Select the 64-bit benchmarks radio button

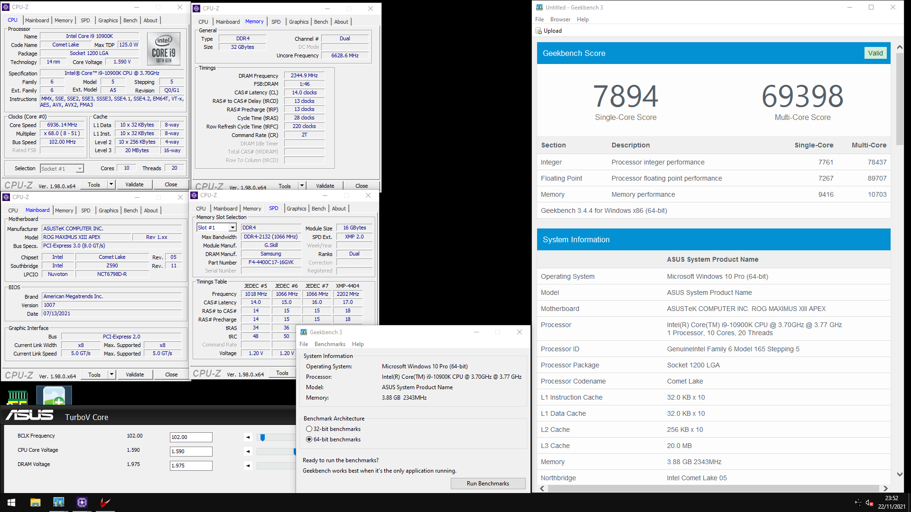(x=309, y=439)
